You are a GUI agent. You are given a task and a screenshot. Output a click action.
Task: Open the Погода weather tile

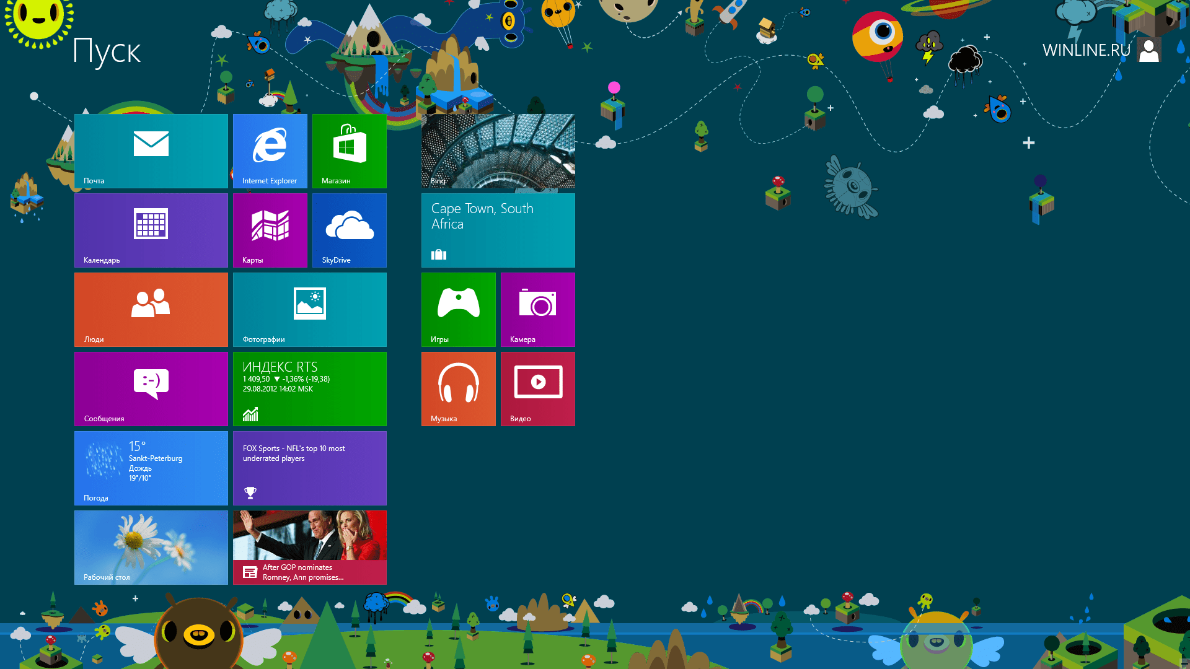[x=151, y=468]
